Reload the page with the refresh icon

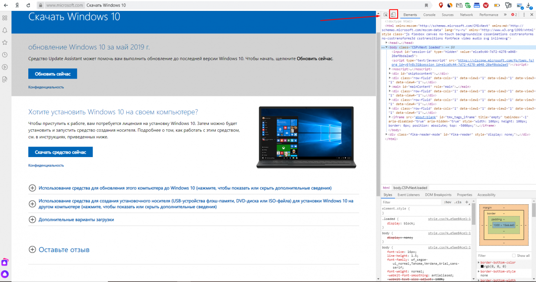tap(28, 5)
